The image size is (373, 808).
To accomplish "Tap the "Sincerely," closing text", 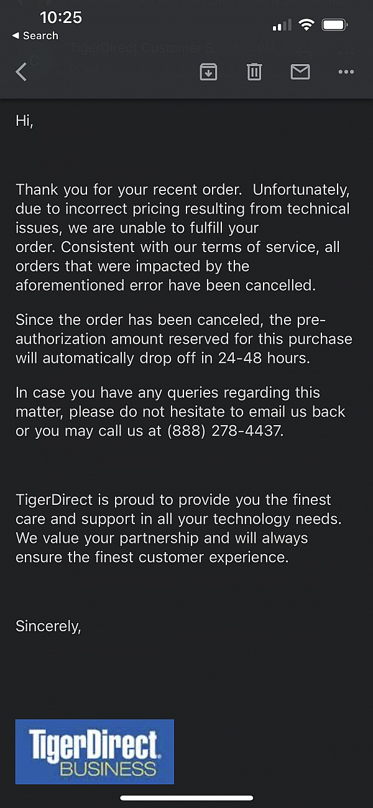I will [48, 626].
